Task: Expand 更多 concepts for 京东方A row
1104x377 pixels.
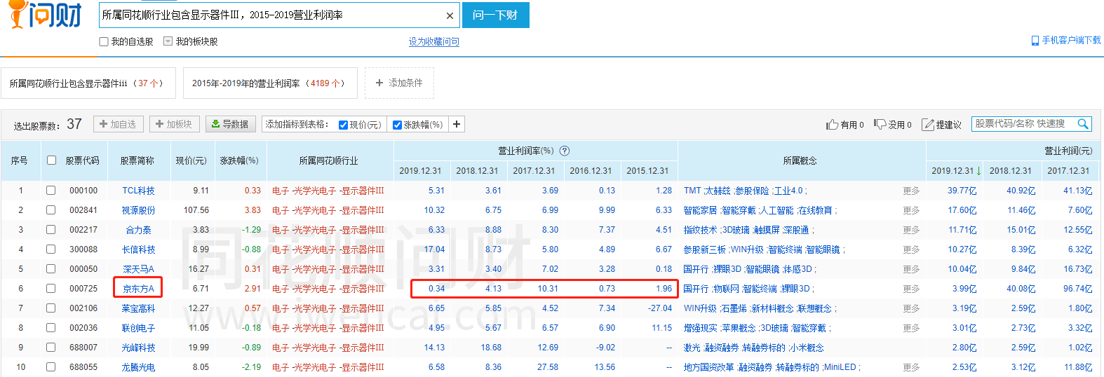Action: click(x=911, y=289)
